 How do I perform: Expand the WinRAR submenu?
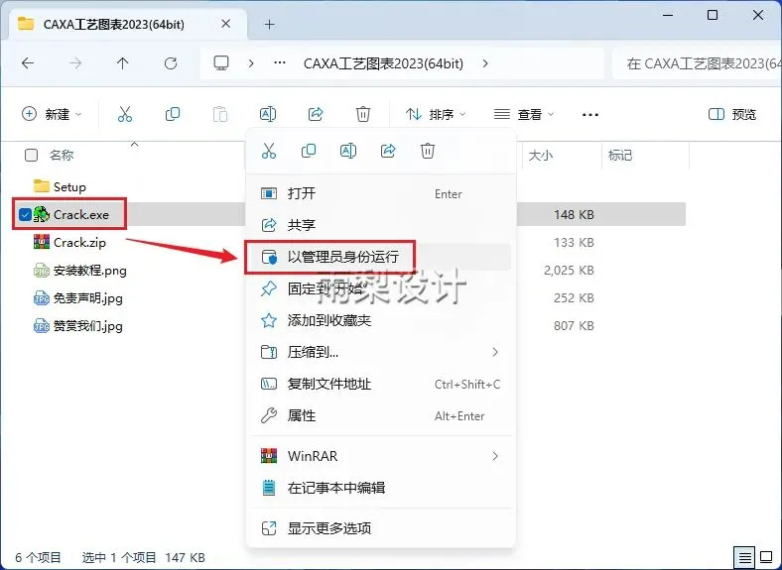[x=495, y=456]
